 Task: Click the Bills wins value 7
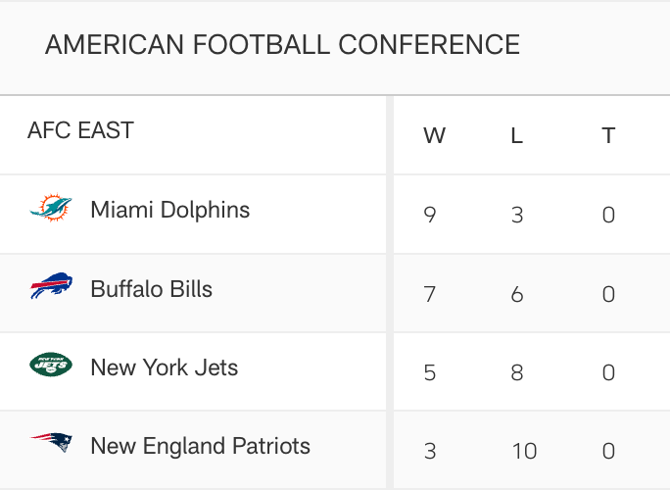pos(430,294)
